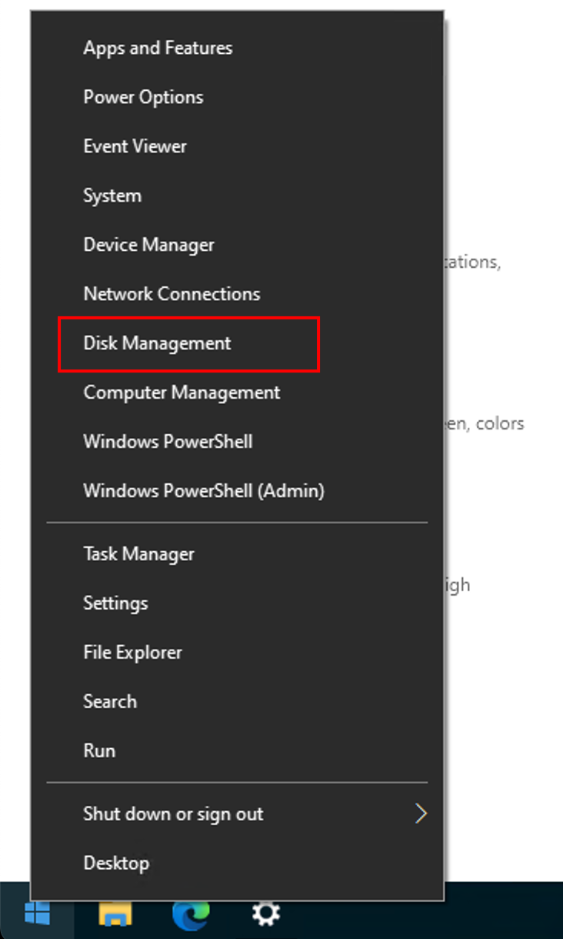Show the Desktop via menu entry
Screen dimensions: 563x939
(x=237, y=864)
